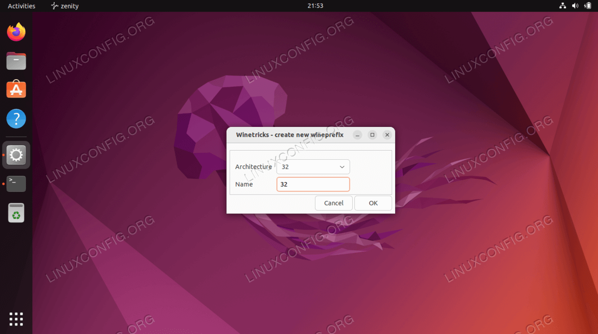
Task: Open the zenity app menu in the top bar
Action: point(65,6)
